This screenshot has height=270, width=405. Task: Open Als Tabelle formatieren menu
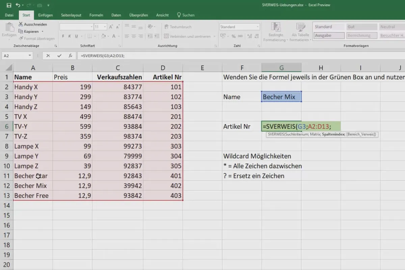(300, 32)
